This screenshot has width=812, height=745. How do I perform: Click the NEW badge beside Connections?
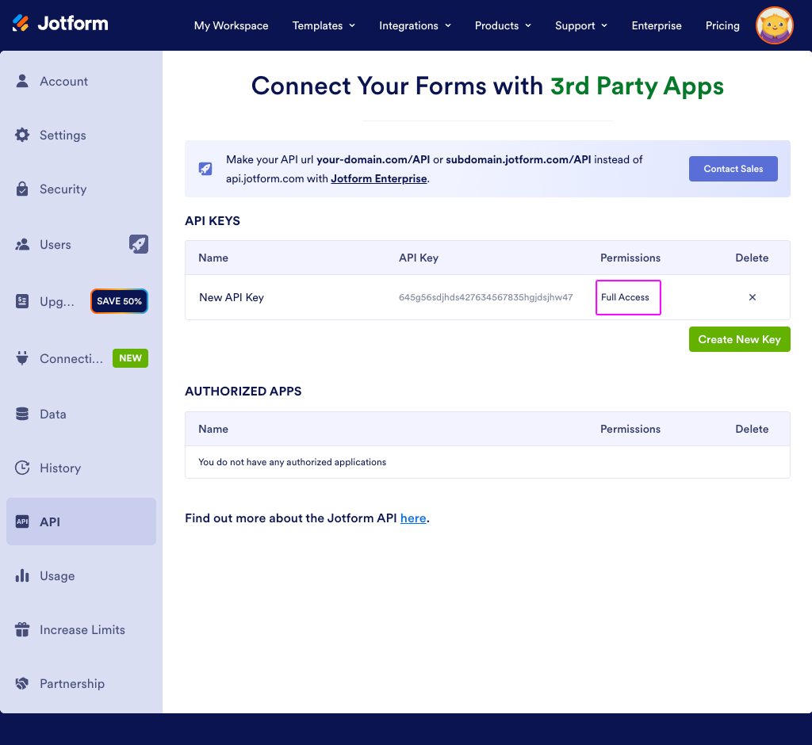coord(131,357)
